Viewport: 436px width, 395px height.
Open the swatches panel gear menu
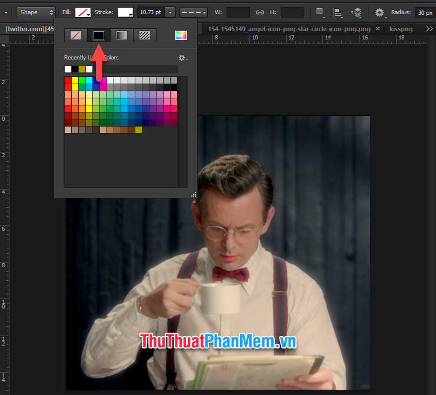pyautogui.click(x=182, y=58)
